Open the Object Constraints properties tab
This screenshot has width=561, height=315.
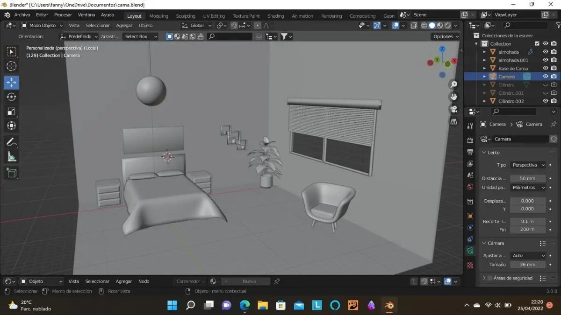point(470,239)
